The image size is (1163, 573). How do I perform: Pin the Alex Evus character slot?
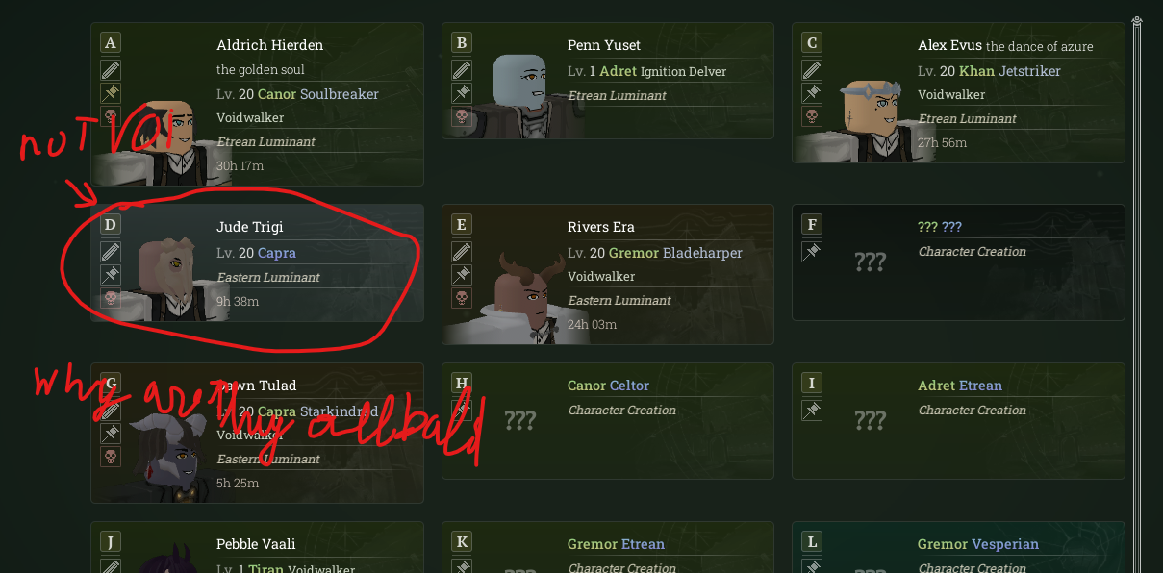pos(812,93)
